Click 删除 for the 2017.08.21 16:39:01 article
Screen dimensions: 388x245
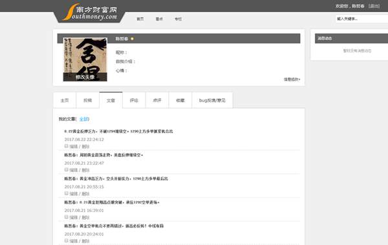pyautogui.click(x=85, y=217)
